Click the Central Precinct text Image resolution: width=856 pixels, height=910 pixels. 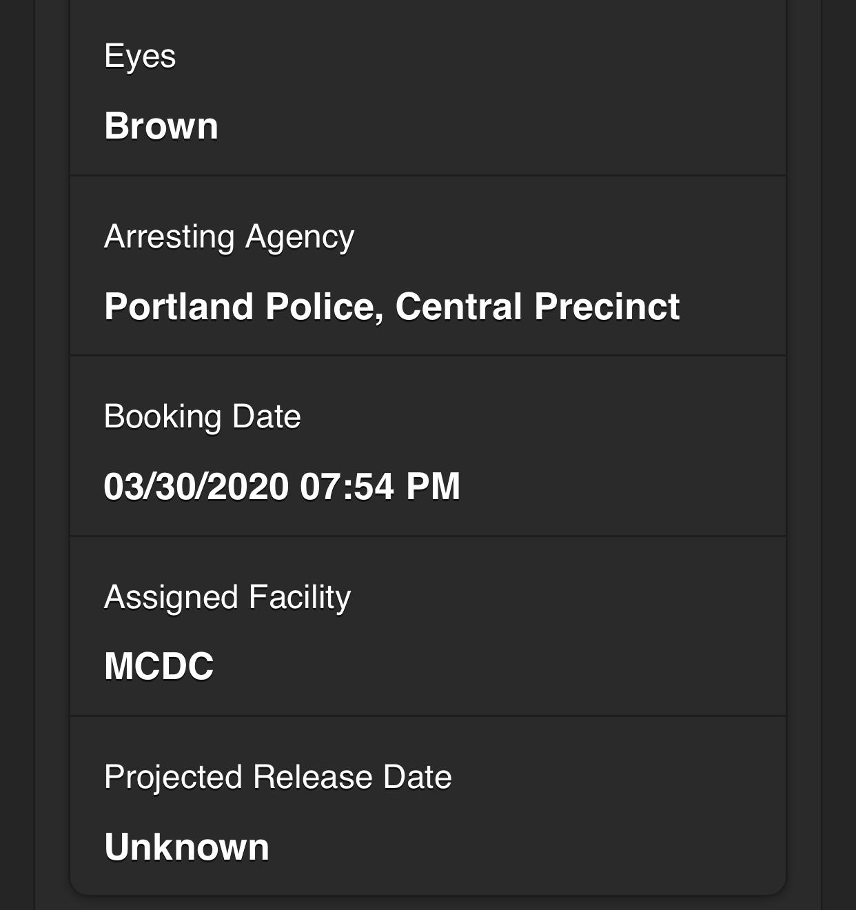(537, 306)
